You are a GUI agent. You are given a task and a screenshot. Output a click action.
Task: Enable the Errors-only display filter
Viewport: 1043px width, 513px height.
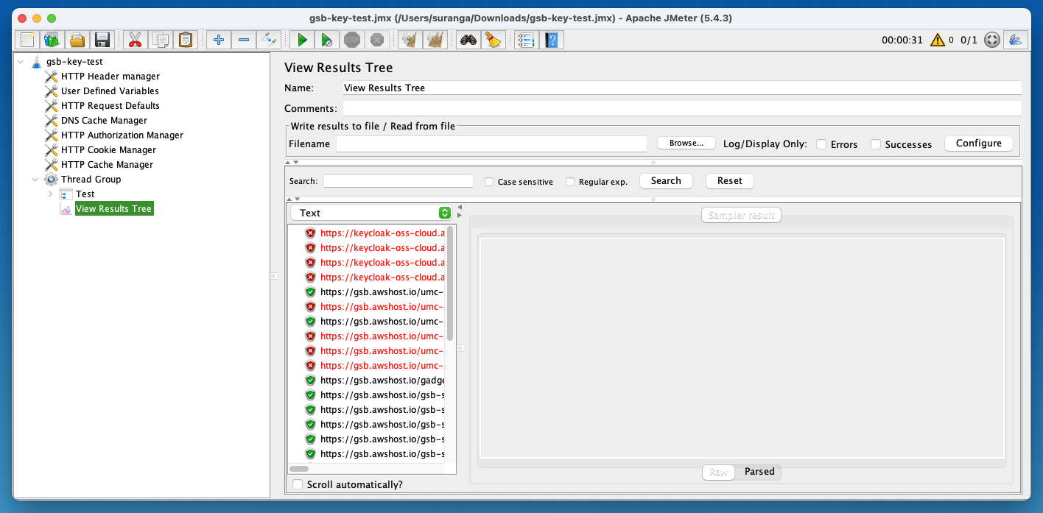click(821, 144)
